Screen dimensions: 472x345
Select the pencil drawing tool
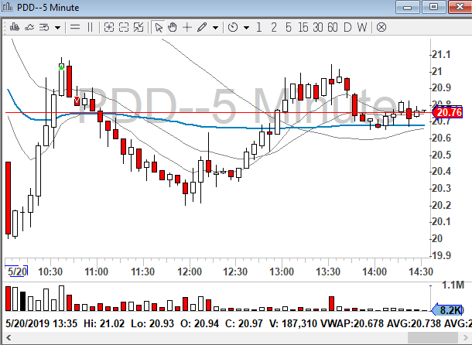coord(202,28)
